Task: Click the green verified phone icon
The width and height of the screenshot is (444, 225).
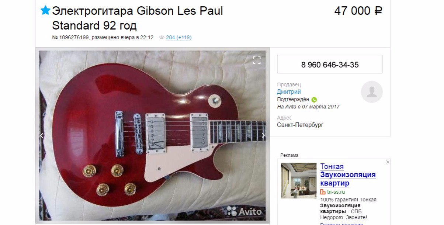Action: point(314,100)
